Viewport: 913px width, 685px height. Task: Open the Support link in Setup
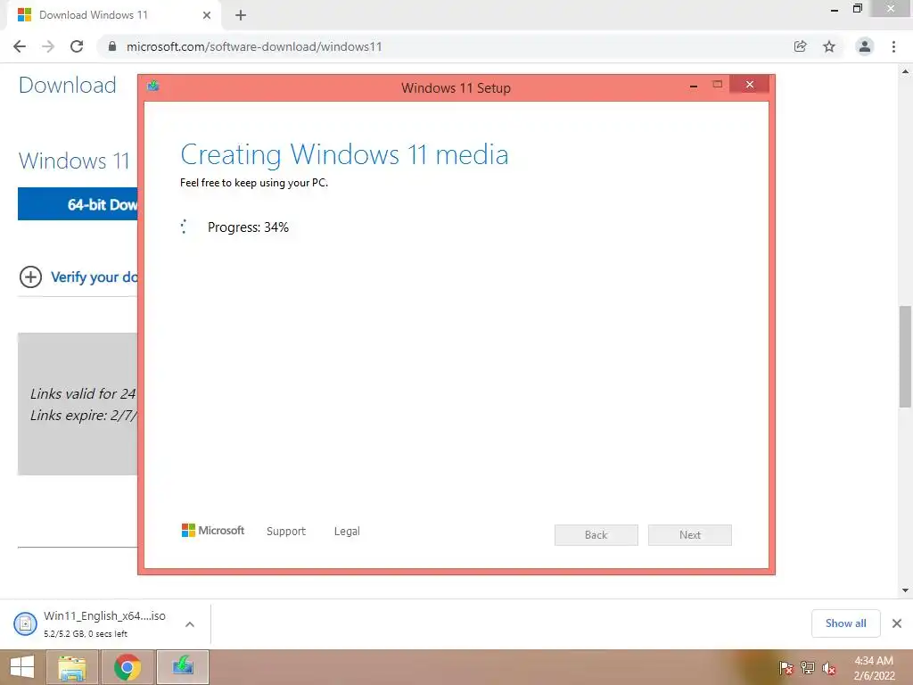tap(286, 532)
